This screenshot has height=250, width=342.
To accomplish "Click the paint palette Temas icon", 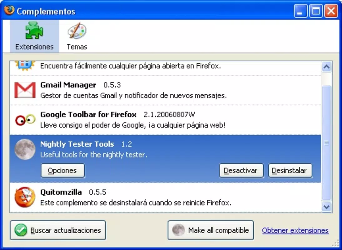I will pyautogui.click(x=77, y=31).
